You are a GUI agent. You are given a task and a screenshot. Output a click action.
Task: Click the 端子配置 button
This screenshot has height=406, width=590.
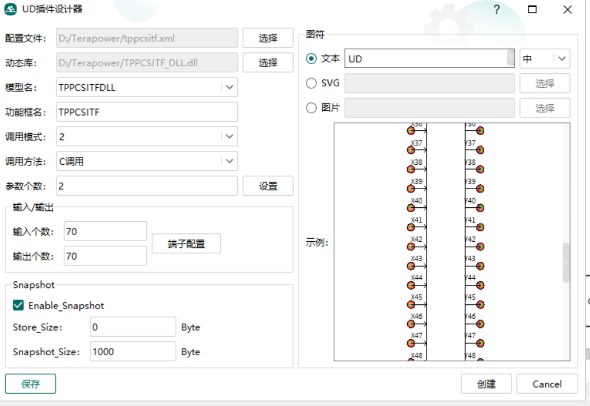pos(186,244)
